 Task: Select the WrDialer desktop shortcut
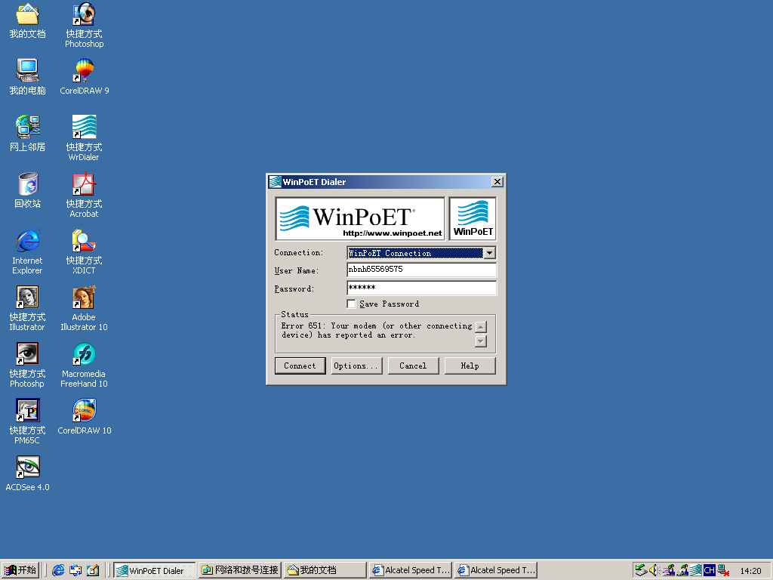(85, 139)
